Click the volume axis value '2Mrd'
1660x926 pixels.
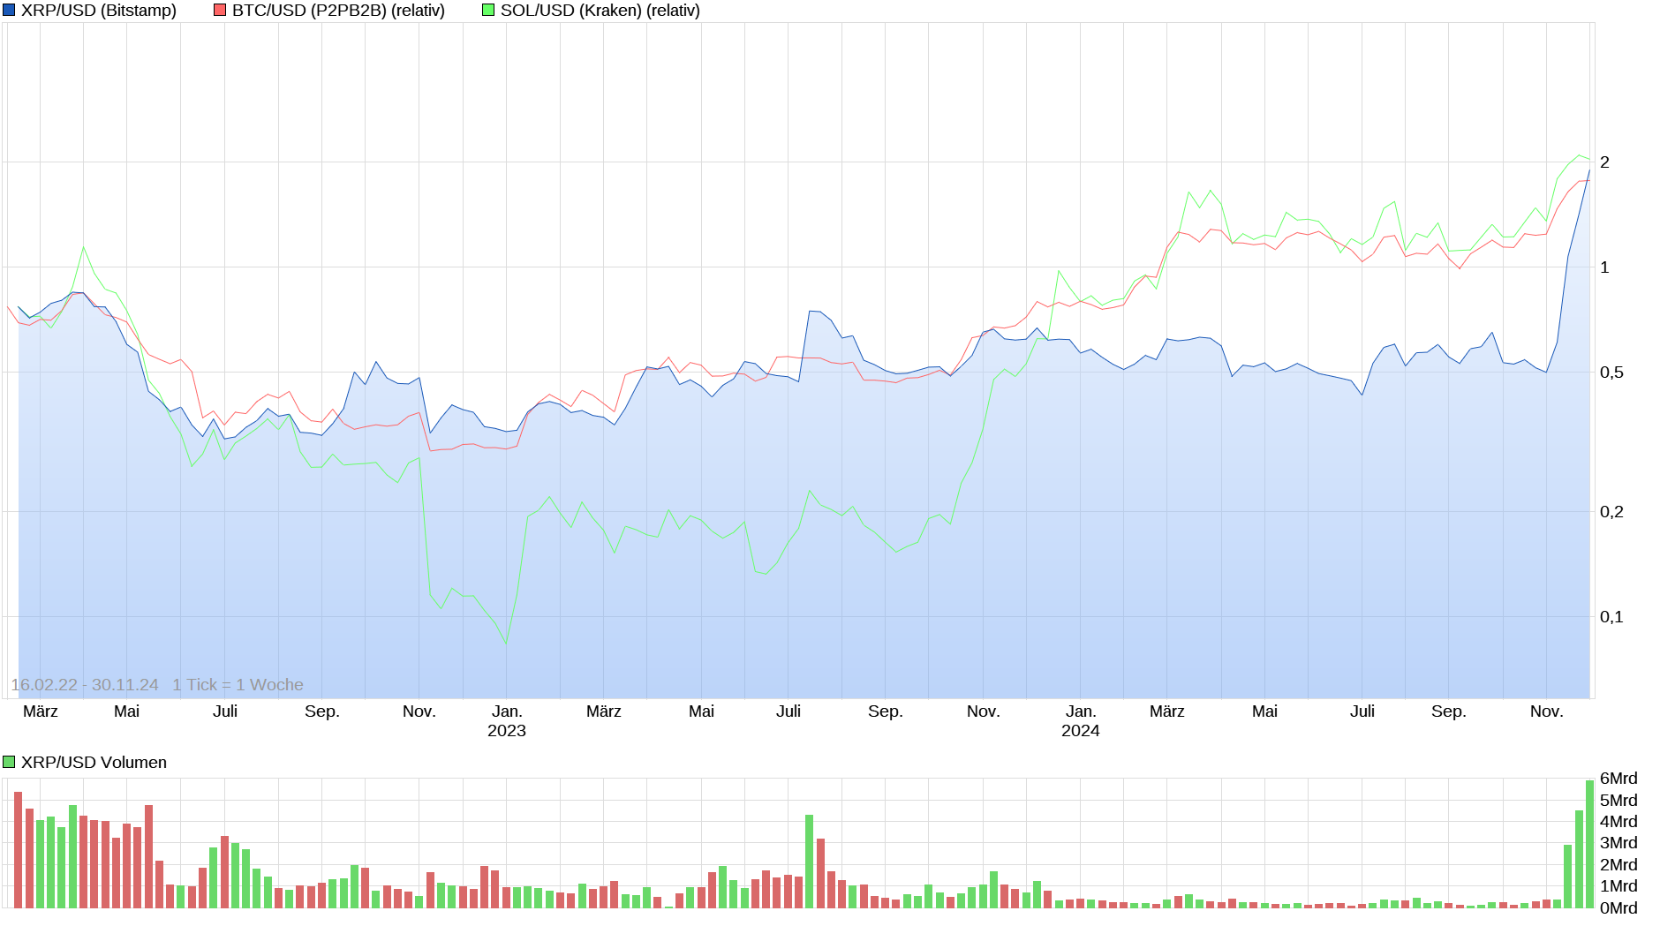[x=1618, y=865]
